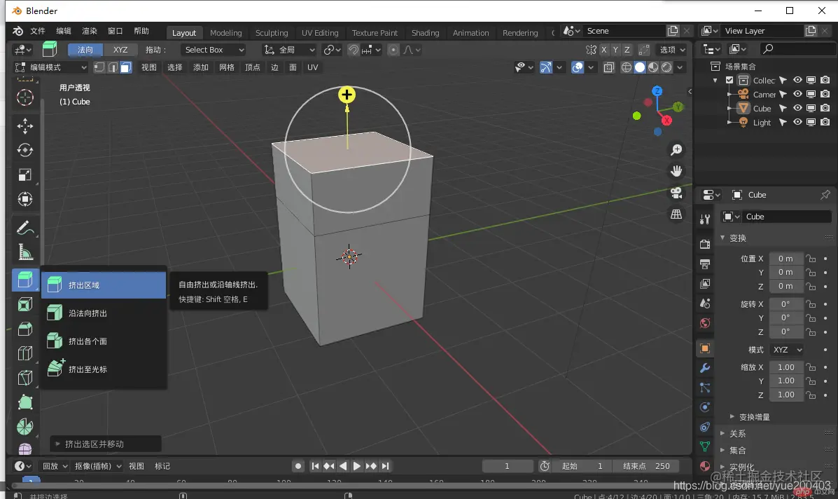
Task: Uncheck the Collection checkbox in outliner
Action: click(x=729, y=80)
